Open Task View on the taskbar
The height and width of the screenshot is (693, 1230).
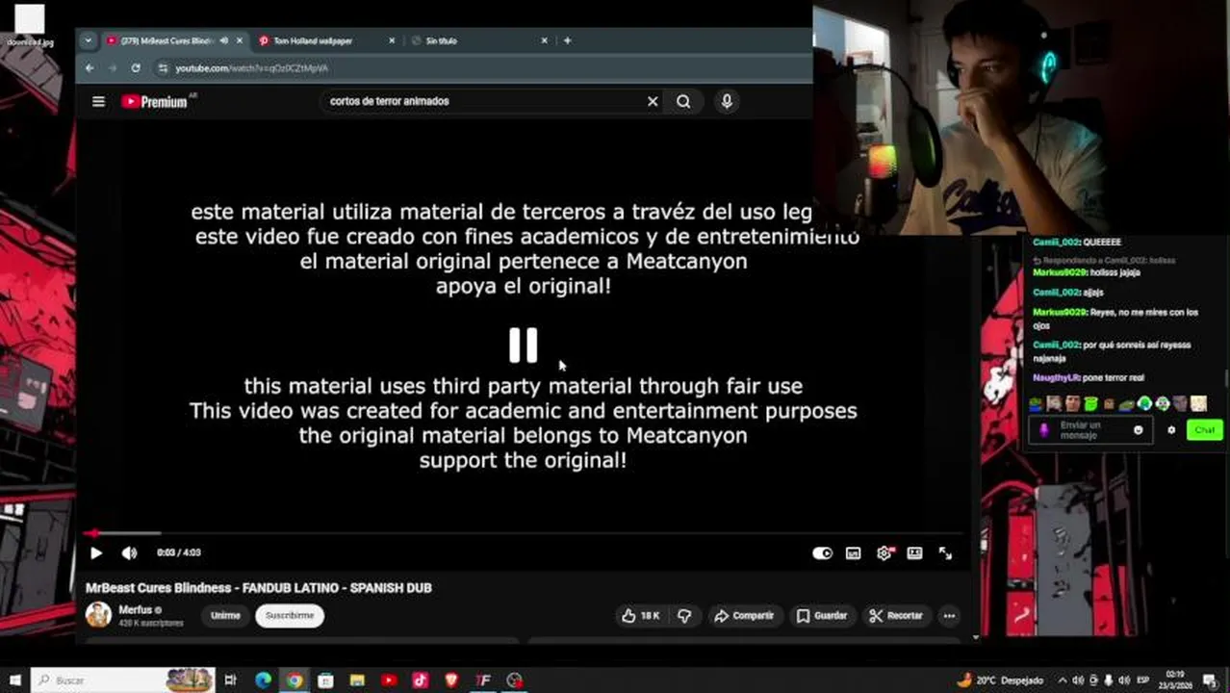point(231,680)
